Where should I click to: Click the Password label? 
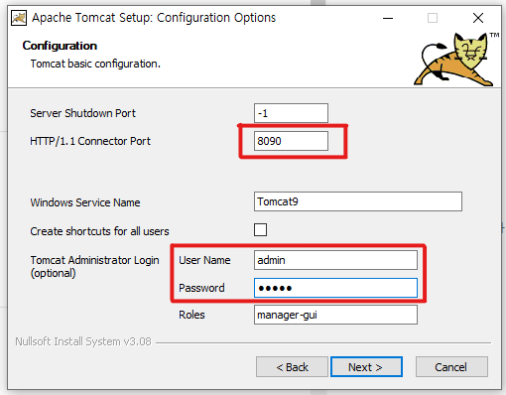pos(201,288)
